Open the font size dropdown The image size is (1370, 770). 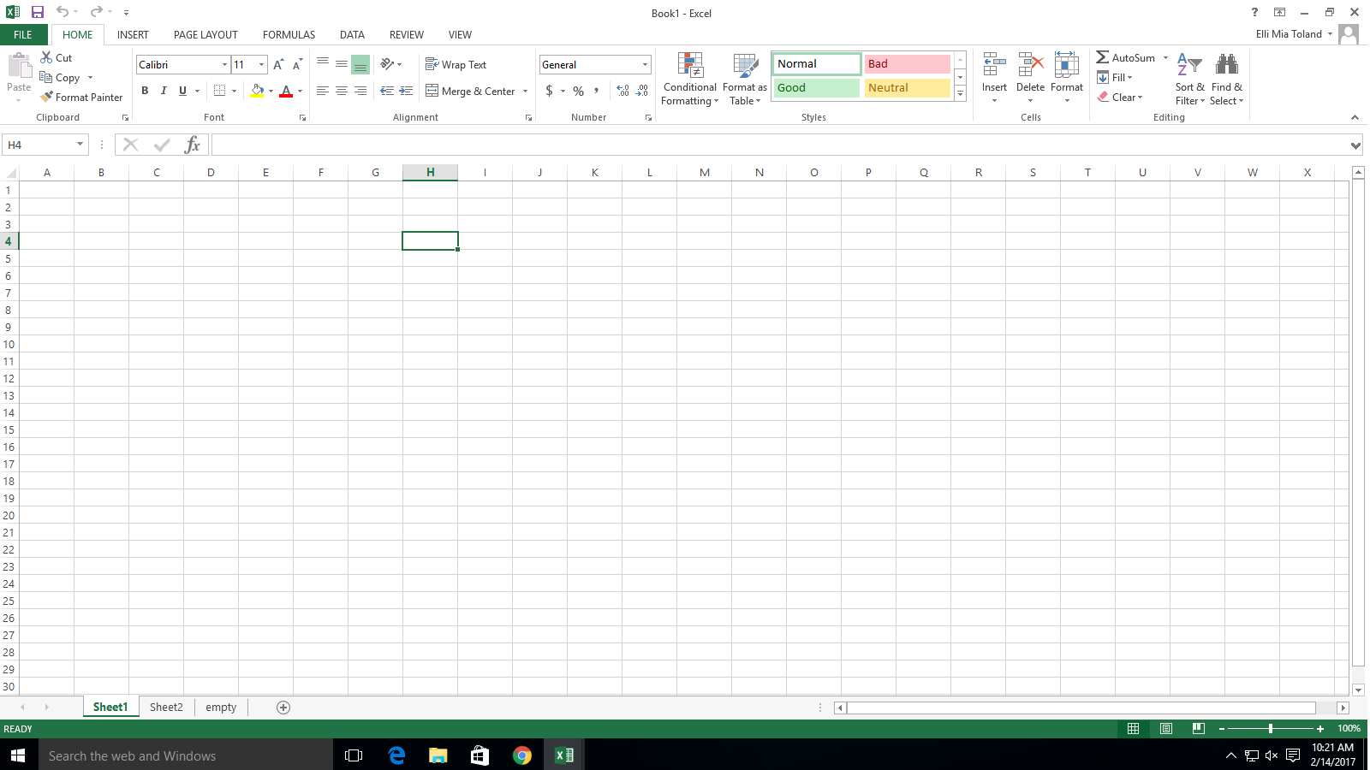point(261,65)
